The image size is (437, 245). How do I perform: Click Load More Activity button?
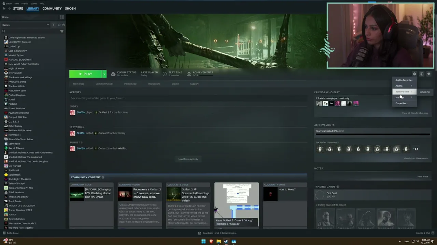(188, 159)
